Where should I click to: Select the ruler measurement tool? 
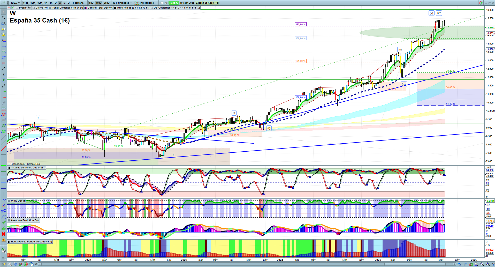click(4, 103)
